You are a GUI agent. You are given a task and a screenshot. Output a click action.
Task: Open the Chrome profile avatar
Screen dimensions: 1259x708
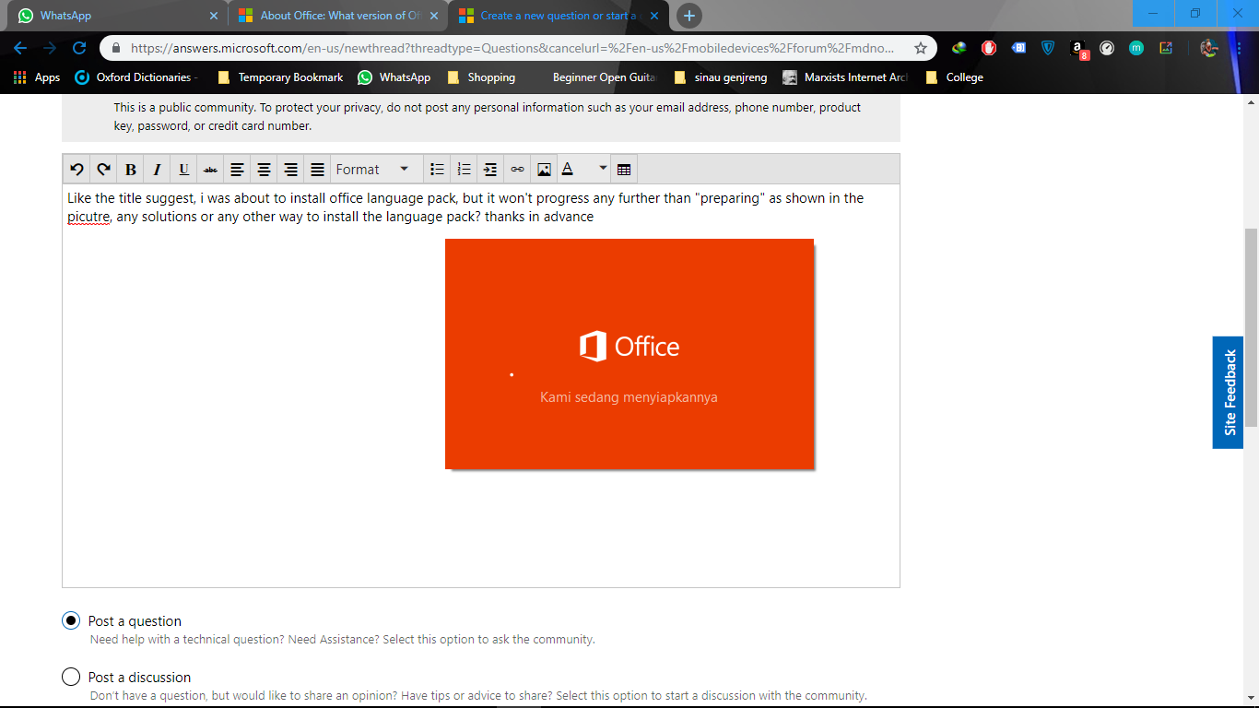click(1209, 48)
